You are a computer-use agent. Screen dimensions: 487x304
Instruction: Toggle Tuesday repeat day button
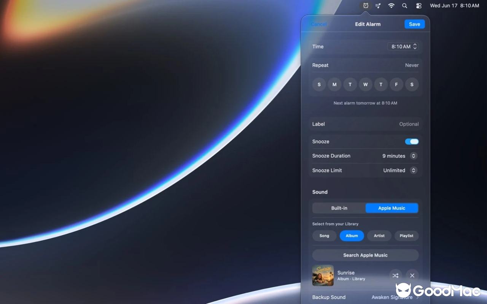tap(350, 84)
